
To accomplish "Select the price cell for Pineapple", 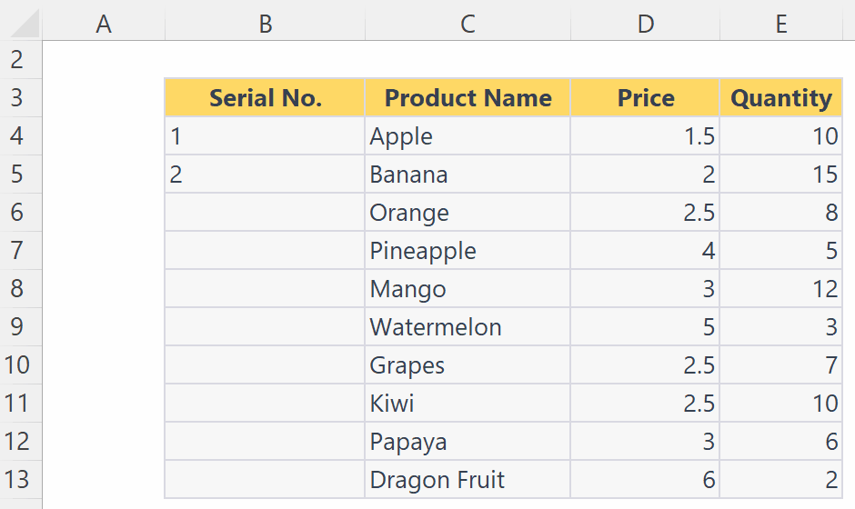I will pos(645,251).
